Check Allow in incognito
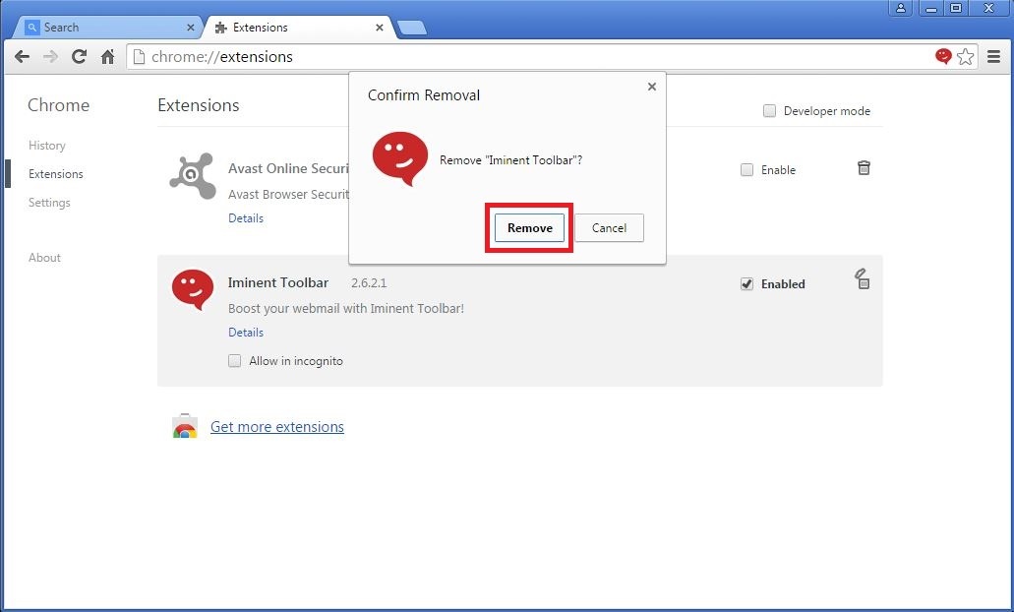The height and width of the screenshot is (612, 1014). click(x=235, y=361)
